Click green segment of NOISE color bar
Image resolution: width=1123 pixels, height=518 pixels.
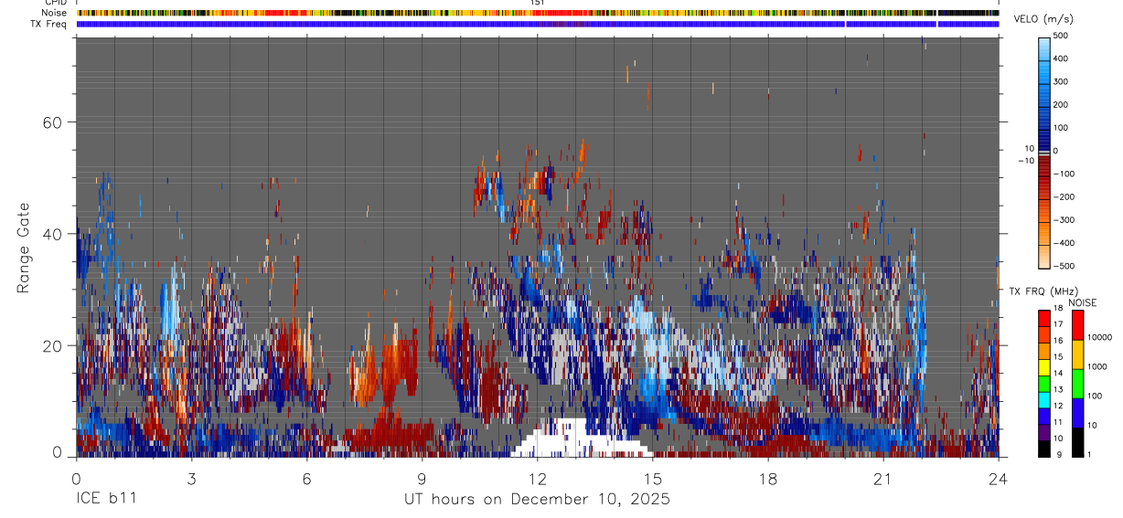click(1076, 383)
